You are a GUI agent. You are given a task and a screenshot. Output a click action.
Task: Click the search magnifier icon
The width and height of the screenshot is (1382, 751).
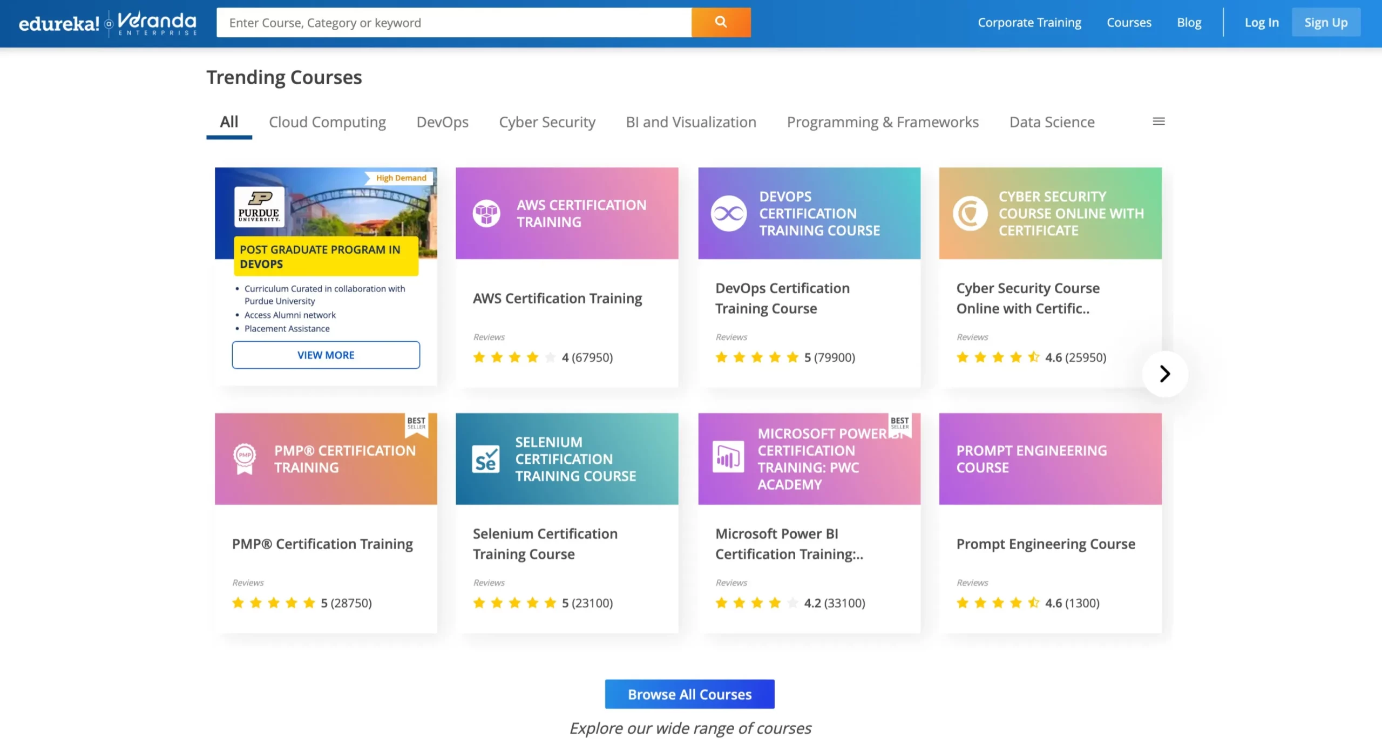click(x=721, y=22)
